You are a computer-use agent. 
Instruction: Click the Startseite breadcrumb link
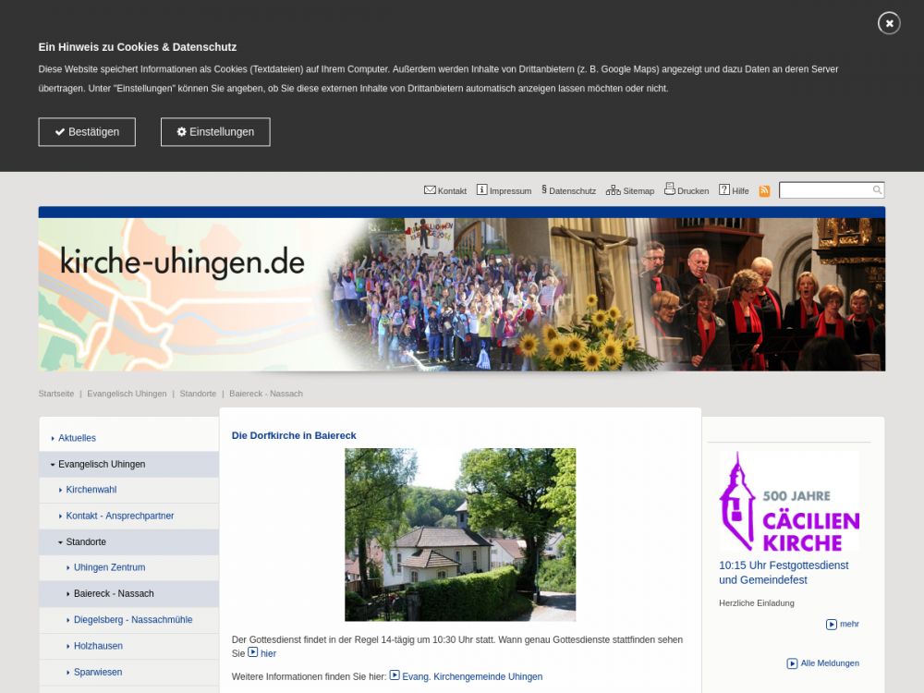(56, 394)
